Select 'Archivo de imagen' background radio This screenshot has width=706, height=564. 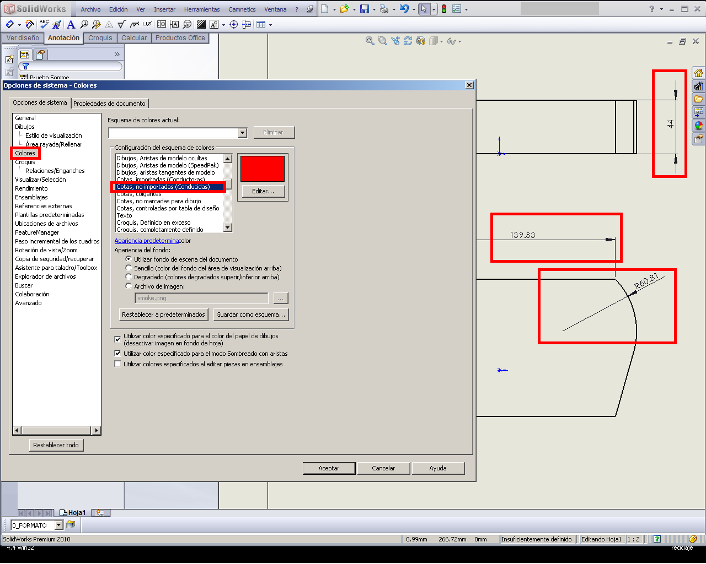pyautogui.click(x=129, y=286)
